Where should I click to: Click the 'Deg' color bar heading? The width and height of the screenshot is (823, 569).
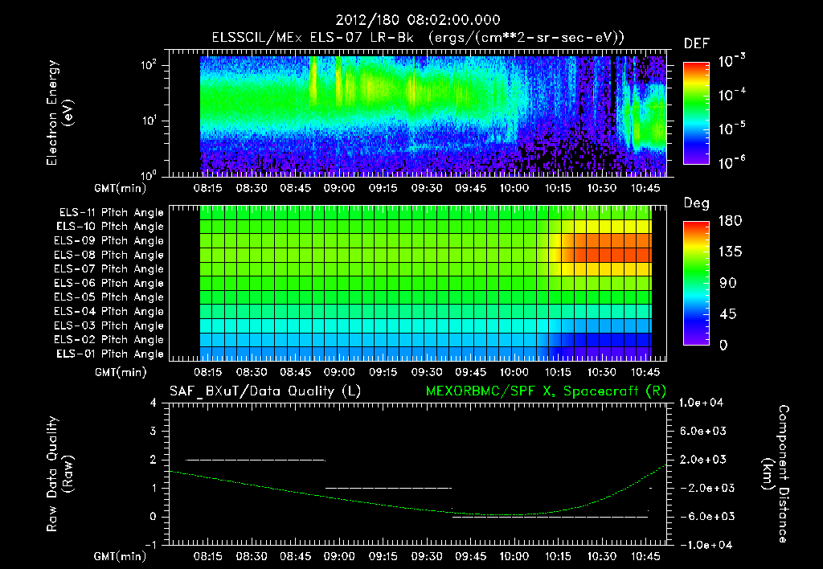[x=697, y=203]
